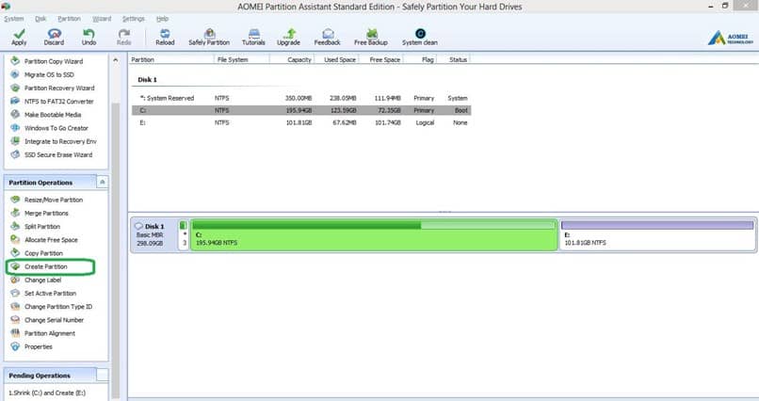759x401 pixels.
Task: Sort by the Partition column header
Action: [x=171, y=59]
